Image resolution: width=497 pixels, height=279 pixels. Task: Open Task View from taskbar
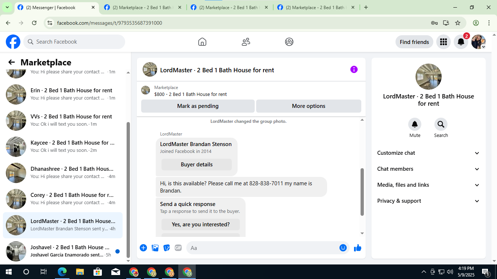44,272
